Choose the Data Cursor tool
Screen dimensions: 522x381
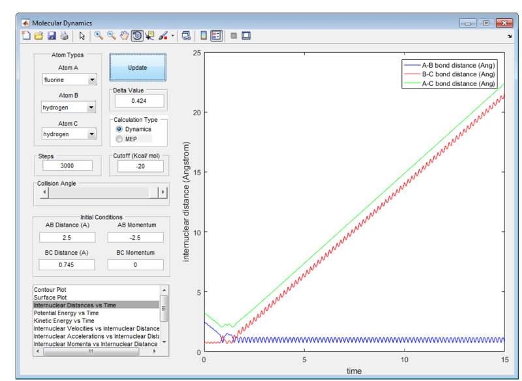point(150,36)
